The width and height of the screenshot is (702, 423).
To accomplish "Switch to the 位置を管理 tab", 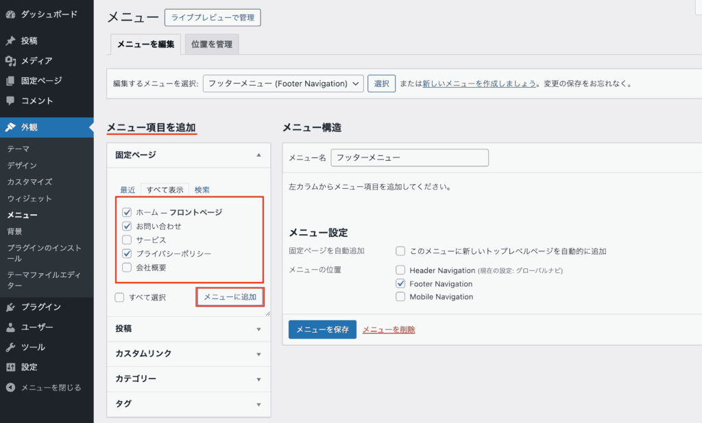I will [x=211, y=44].
